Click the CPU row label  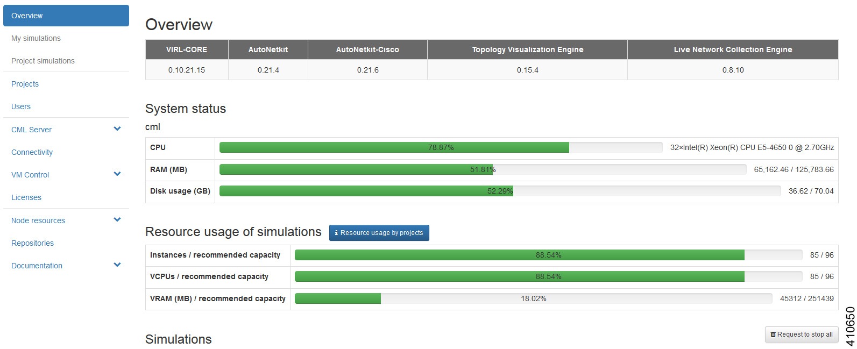click(x=158, y=147)
